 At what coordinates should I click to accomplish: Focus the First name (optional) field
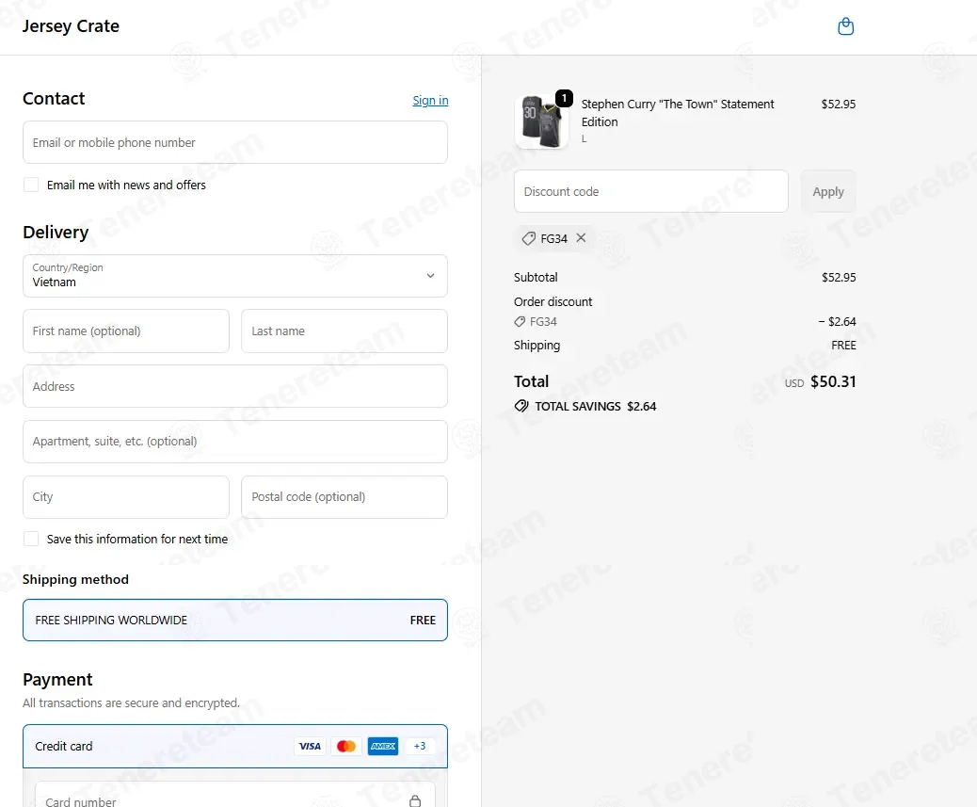click(126, 331)
